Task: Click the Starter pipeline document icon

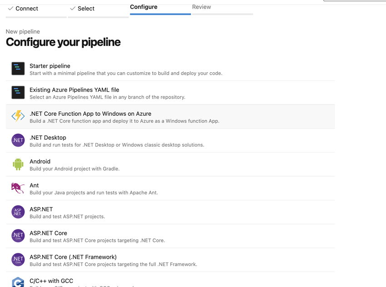Action: [x=18, y=69]
